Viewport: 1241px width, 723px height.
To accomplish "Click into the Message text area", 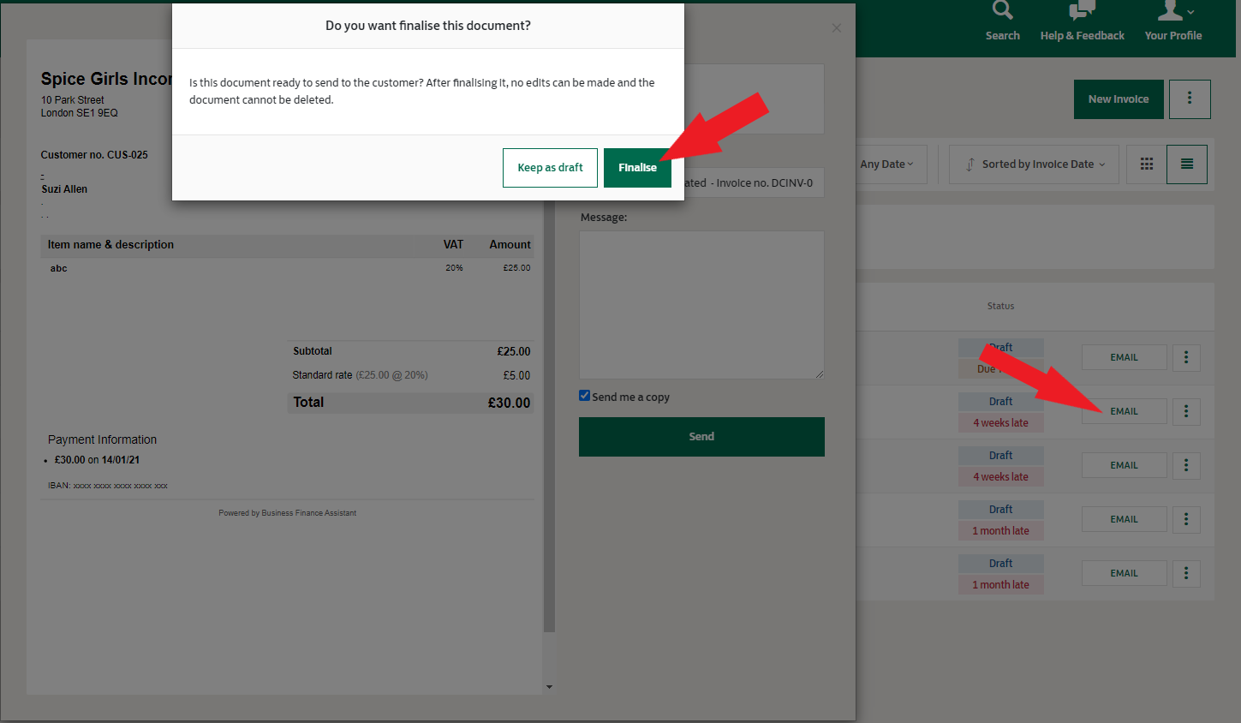I will tap(701, 304).
